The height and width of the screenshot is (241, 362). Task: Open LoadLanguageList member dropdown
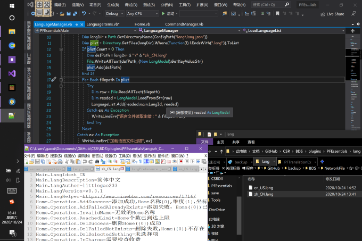tap(293, 31)
